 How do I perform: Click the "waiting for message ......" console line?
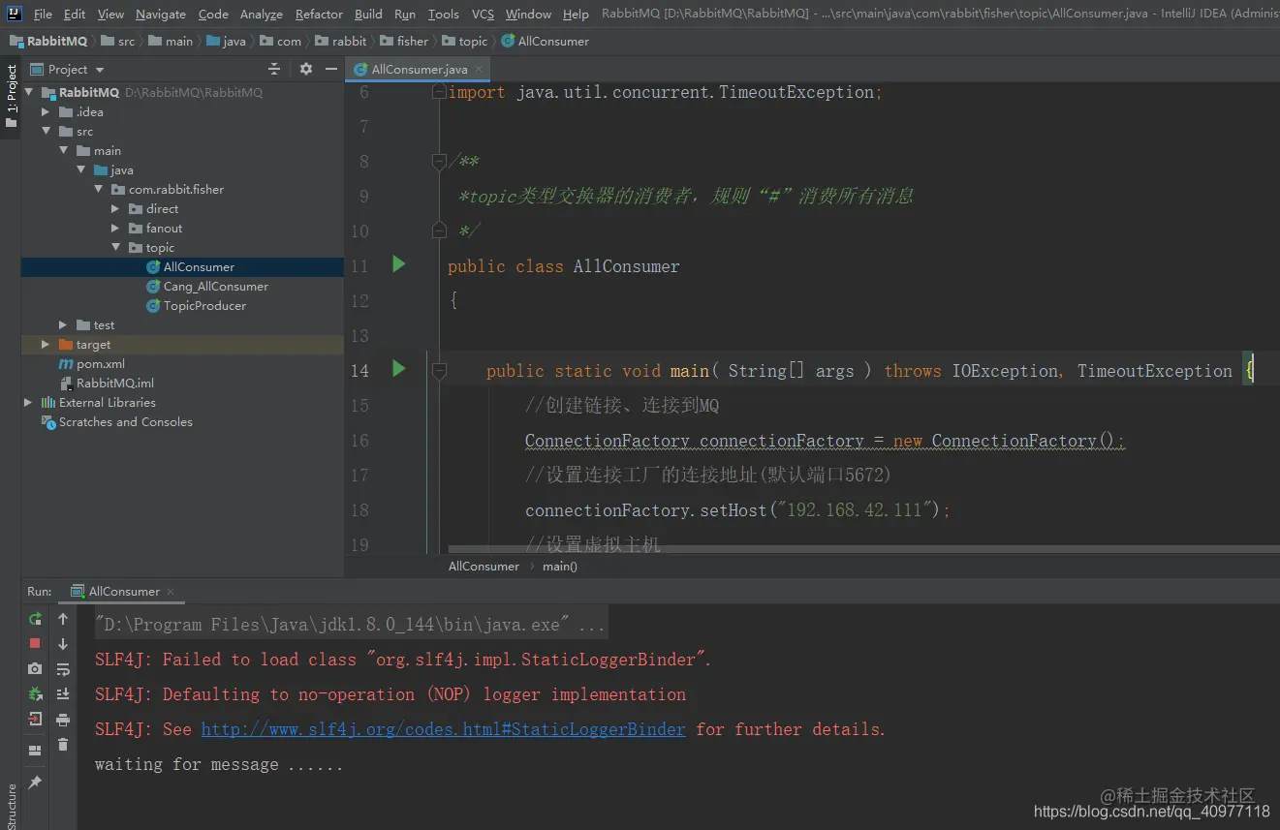[x=219, y=764]
